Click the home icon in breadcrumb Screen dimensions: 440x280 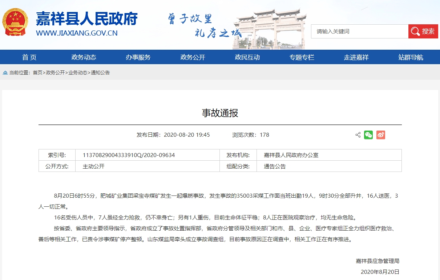point(5,73)
